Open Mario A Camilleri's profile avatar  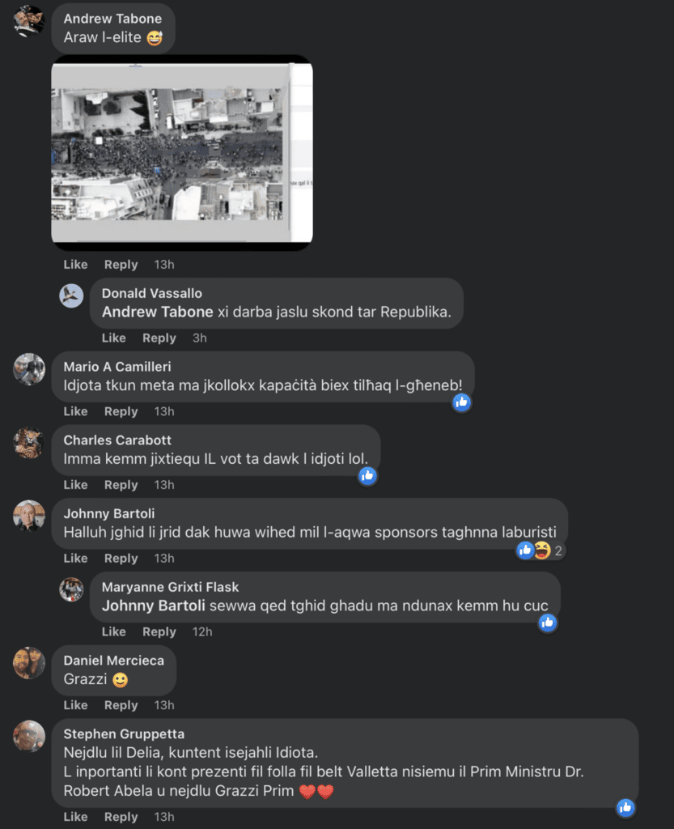click(x=29, y=369)
